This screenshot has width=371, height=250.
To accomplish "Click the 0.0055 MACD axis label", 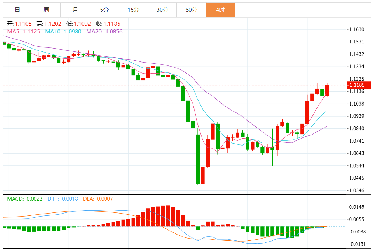I will (x=357, y=219).
